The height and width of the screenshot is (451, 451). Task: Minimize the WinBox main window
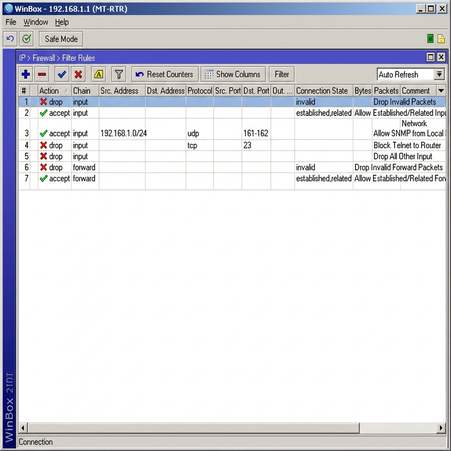click(421, 9)
